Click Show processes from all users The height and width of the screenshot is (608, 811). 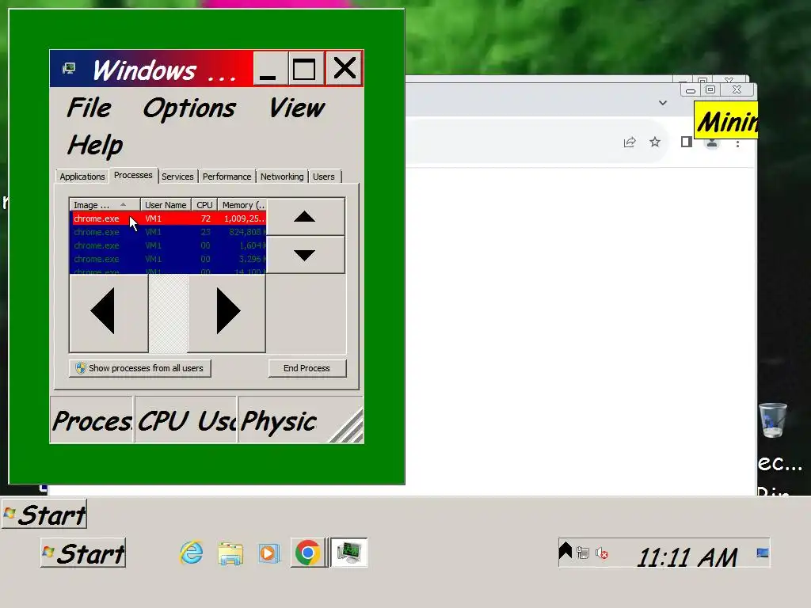coord(139,368)
